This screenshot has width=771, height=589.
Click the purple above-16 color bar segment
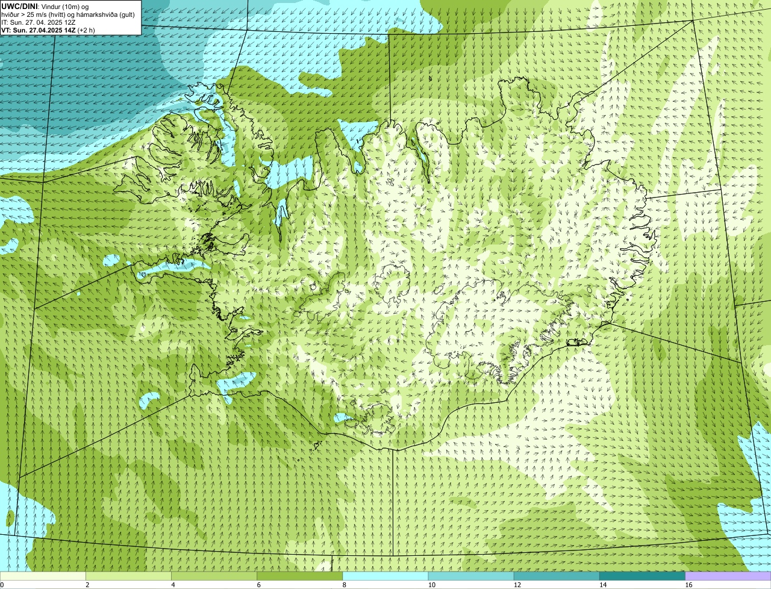[728, 576]
